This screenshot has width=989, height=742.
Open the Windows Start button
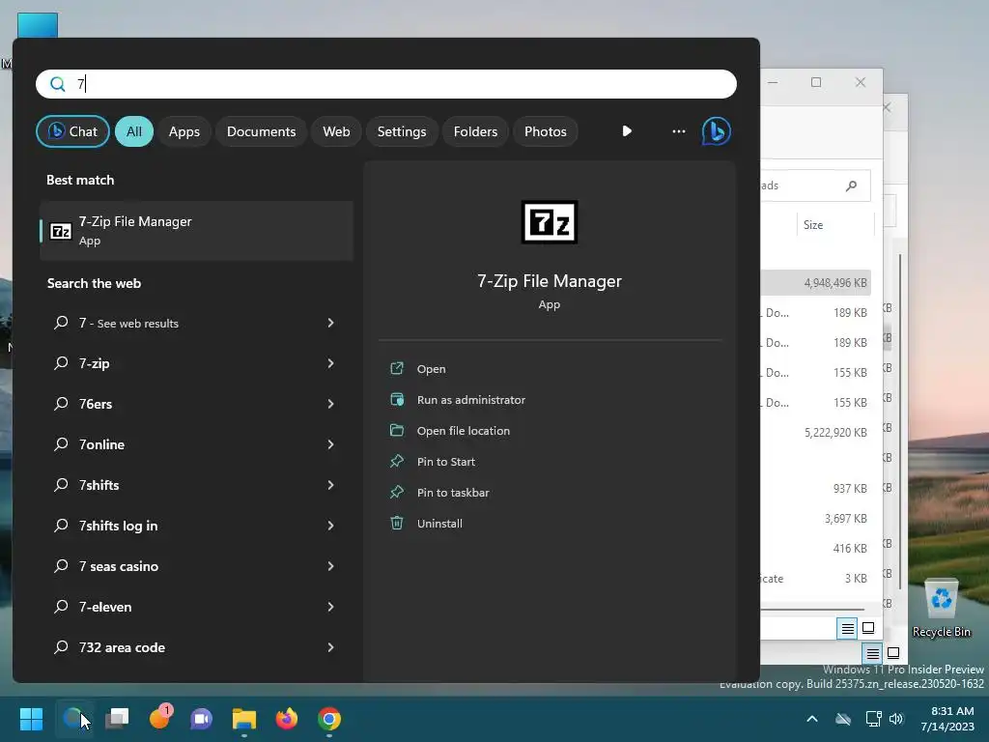31,719
